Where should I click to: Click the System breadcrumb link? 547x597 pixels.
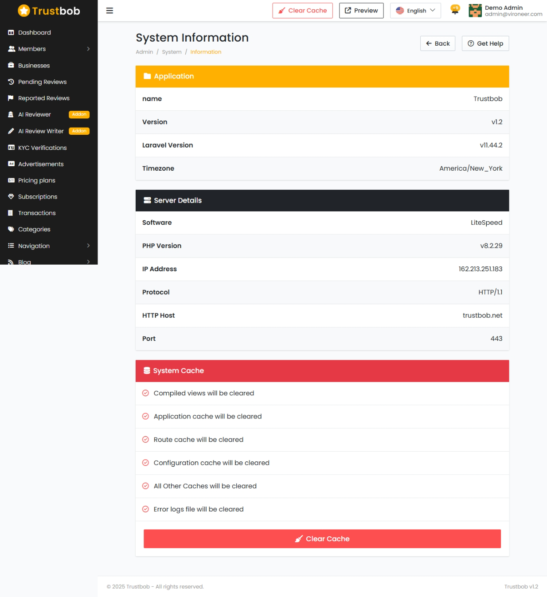click(x=172, y=52)
